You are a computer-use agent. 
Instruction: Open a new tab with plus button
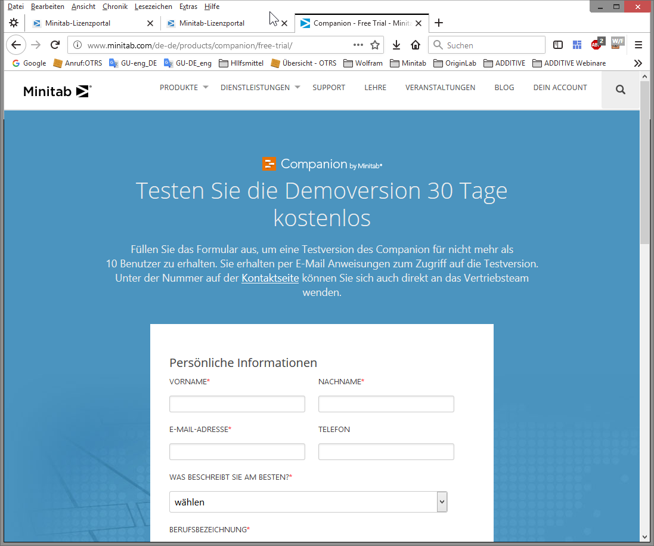pyautogui.click(x=438, y=23)
